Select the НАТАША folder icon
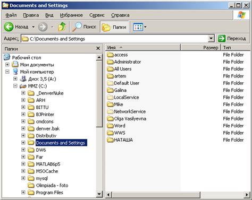The width and height of the screenshot is (252, 200). click(110, 140)
